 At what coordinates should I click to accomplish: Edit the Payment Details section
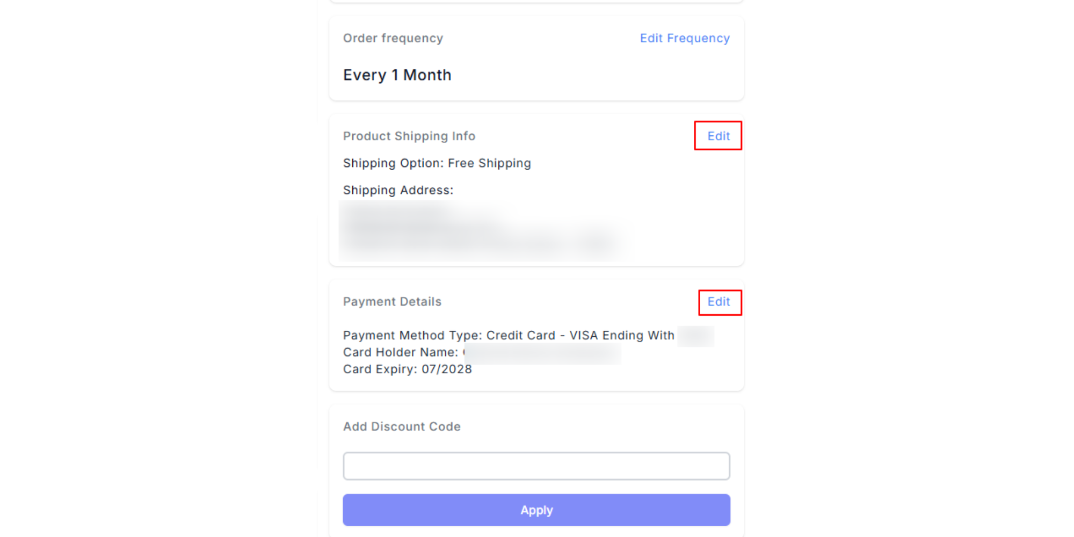point(719,302)
